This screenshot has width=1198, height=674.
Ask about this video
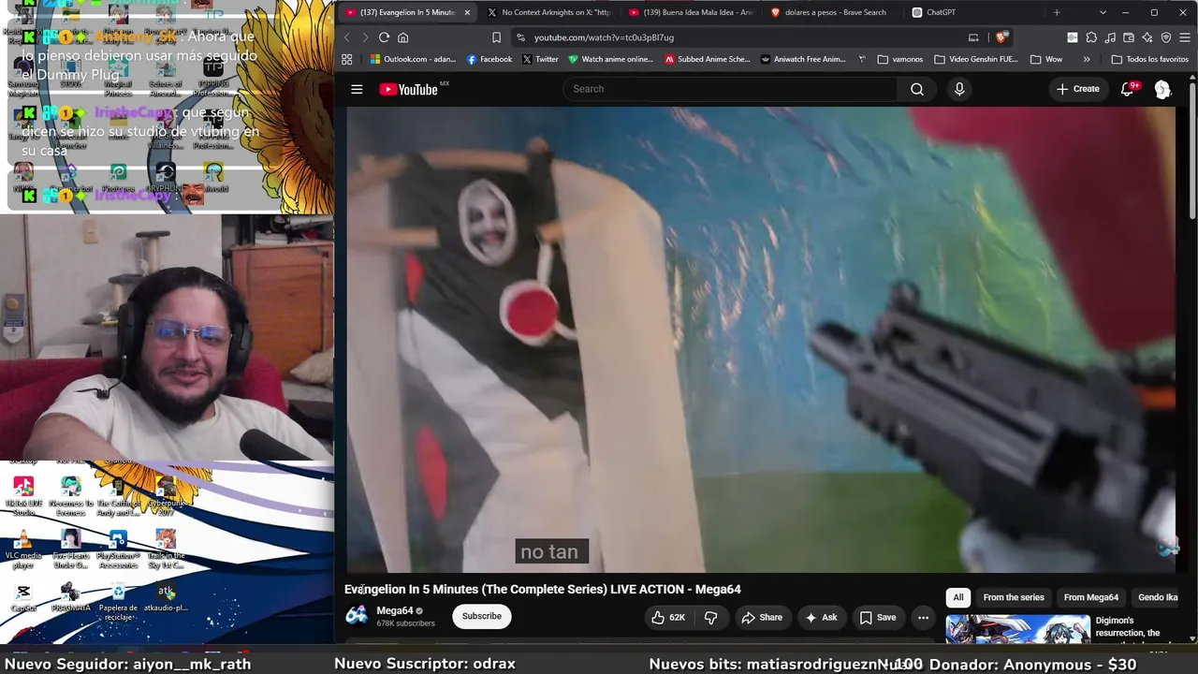click(821, 617)
